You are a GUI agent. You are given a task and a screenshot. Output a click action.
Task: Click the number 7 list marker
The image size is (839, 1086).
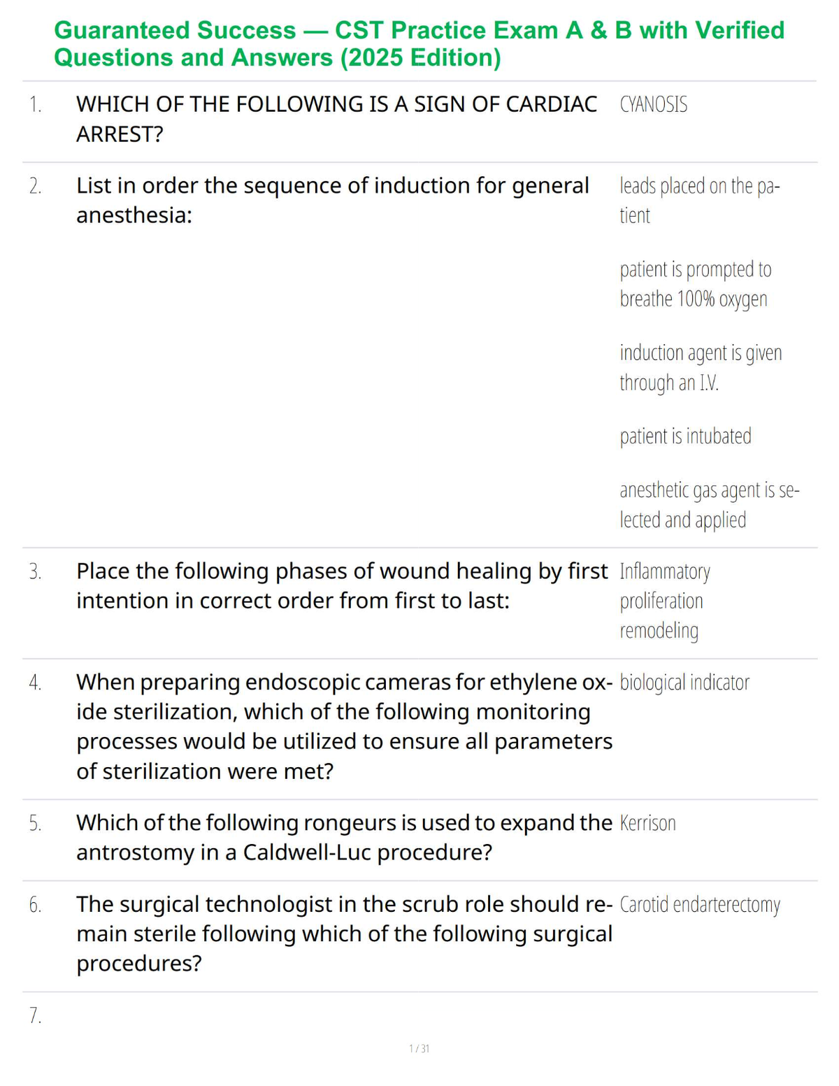[35, 1015]
